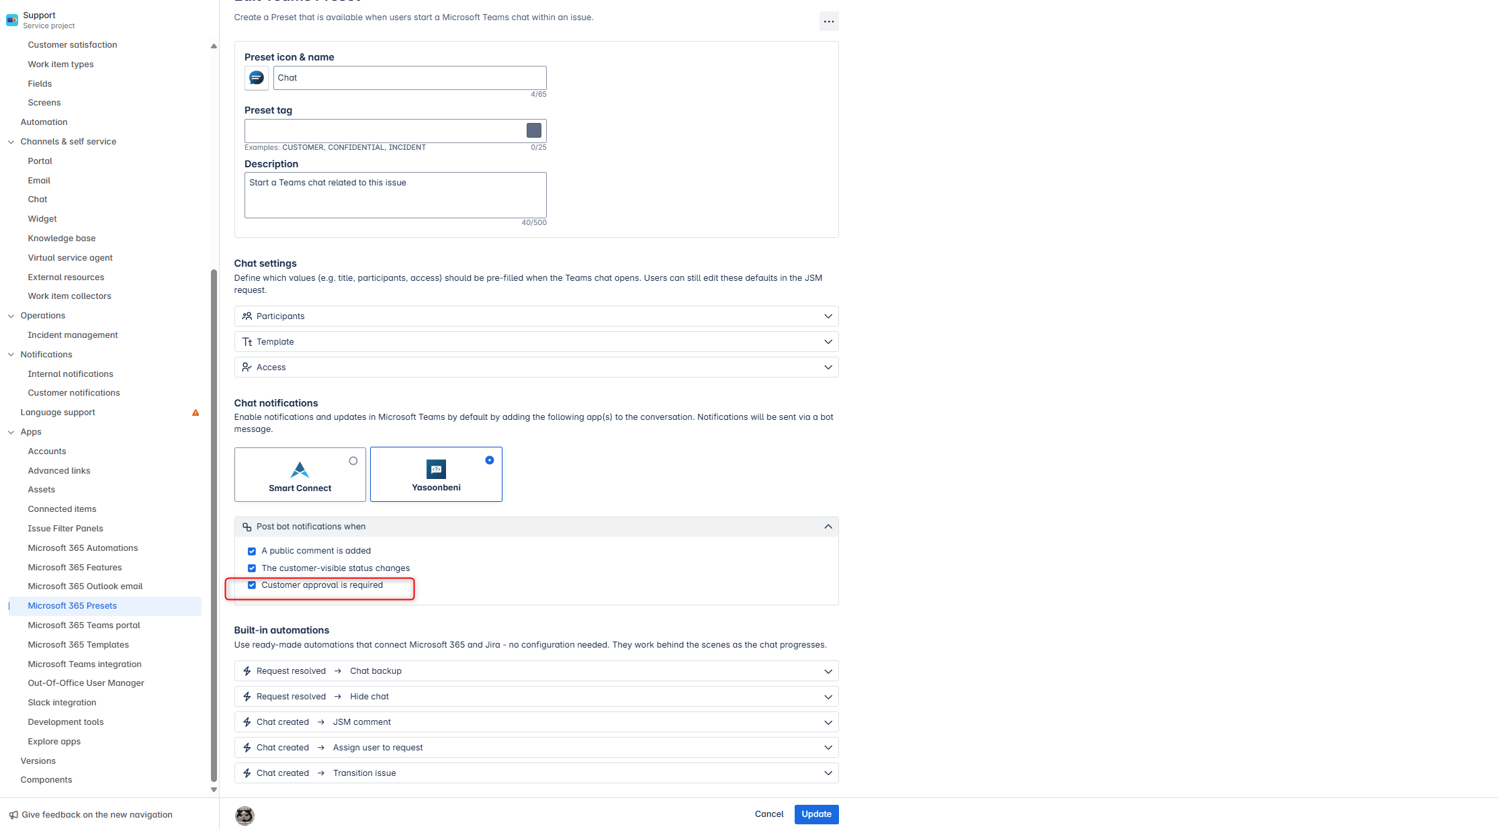Click the Update button

click(816, 814)
